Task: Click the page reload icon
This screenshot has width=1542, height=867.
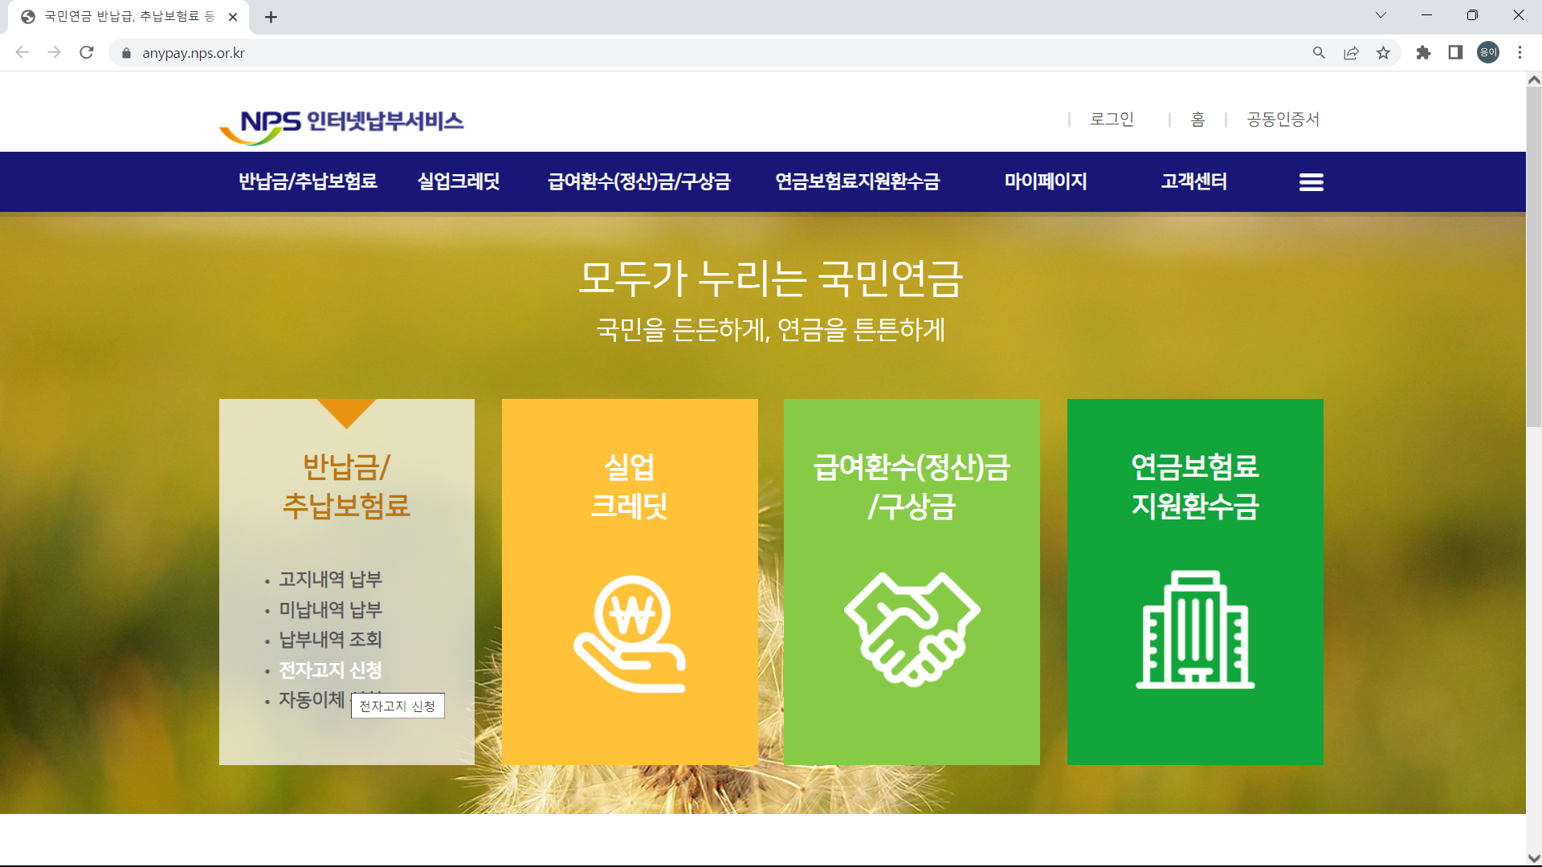Action: click(x=87, y=52)
